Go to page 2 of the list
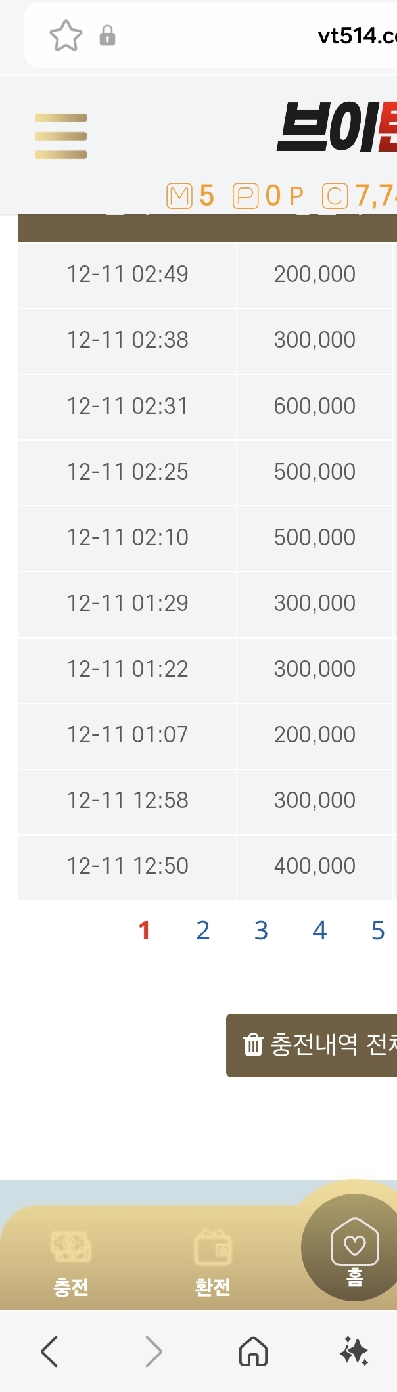The image size is (397, 1392). coord(202,930)
